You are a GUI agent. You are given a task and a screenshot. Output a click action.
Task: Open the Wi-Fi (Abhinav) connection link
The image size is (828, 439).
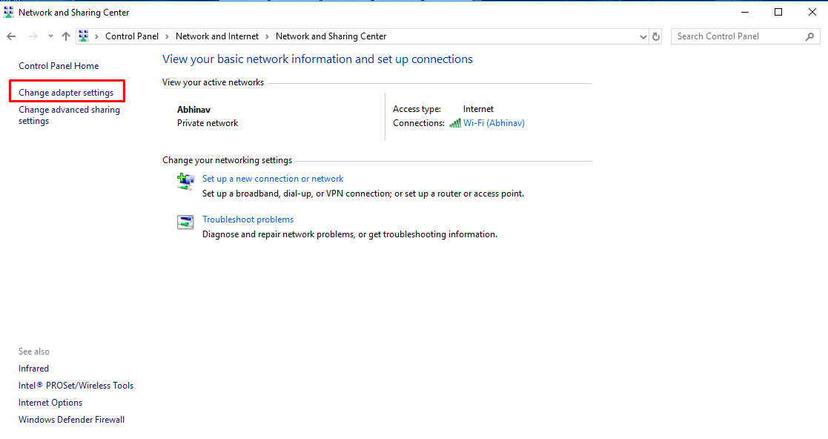tap(494, 123)
